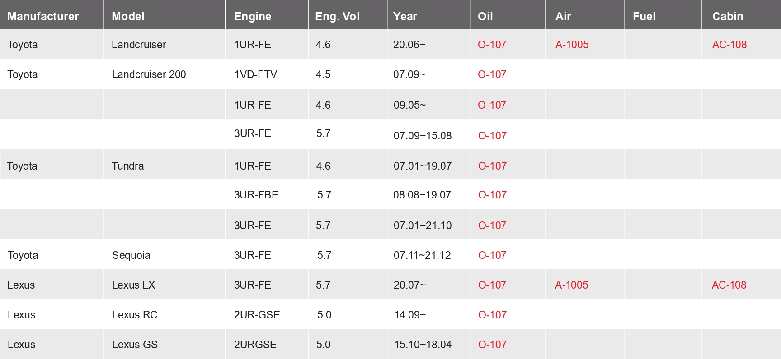Viewport: 781px width, 359px height.
Task: Open AC-108 cabin filter link for Lexus LX
Action: pyautogui.click(x=729, y=285)
